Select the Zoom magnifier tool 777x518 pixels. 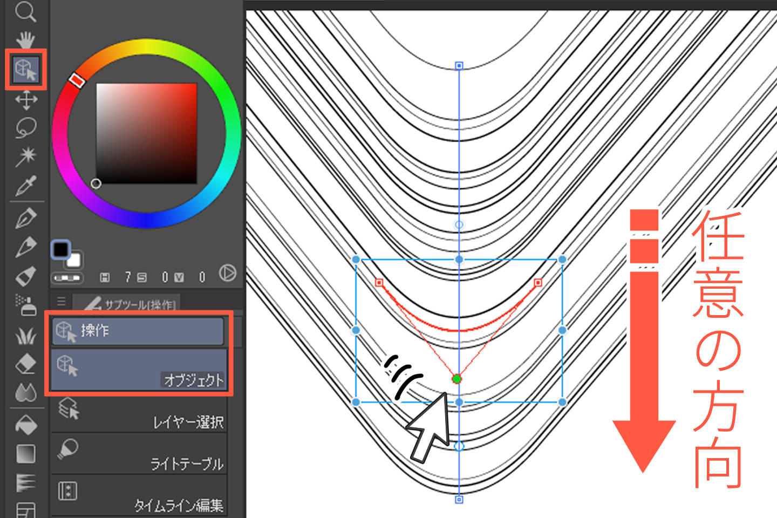(25, 12)
